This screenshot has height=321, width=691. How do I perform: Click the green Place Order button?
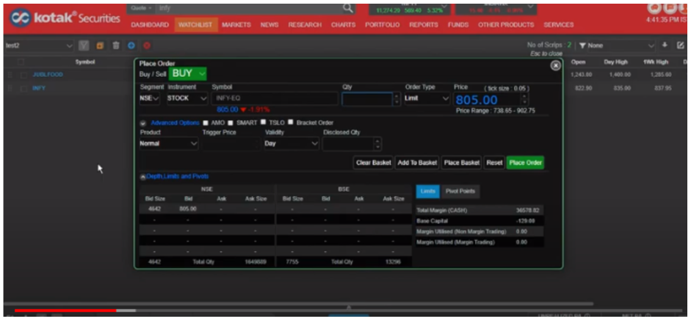[525, 163]
